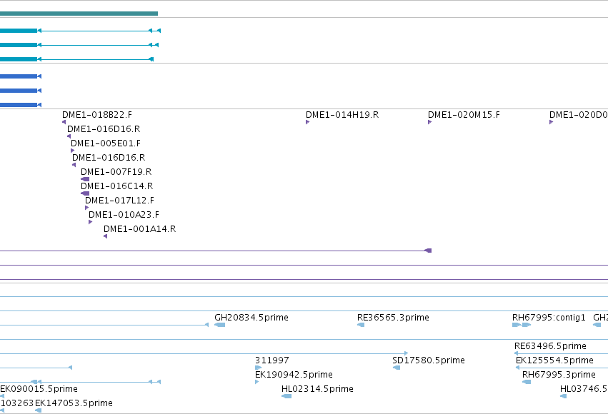Viewport: 608px width, 414px height.
Task: Click the DME1-018B22.F feature label
Action: tap(97, 115)
